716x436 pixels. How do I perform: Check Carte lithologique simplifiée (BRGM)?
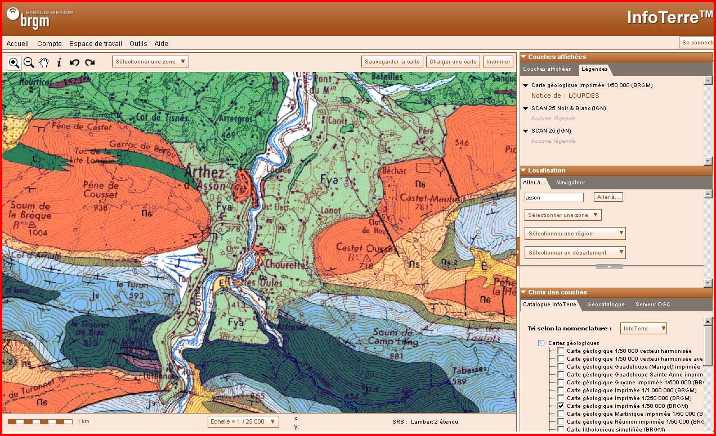[560, 429]
